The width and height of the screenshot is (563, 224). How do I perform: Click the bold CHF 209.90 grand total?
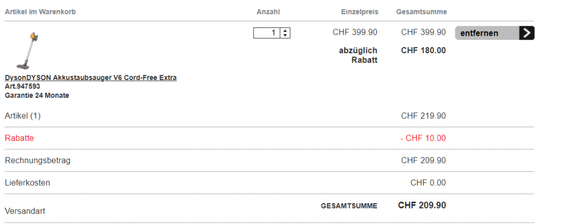click(x=422, y=205)
